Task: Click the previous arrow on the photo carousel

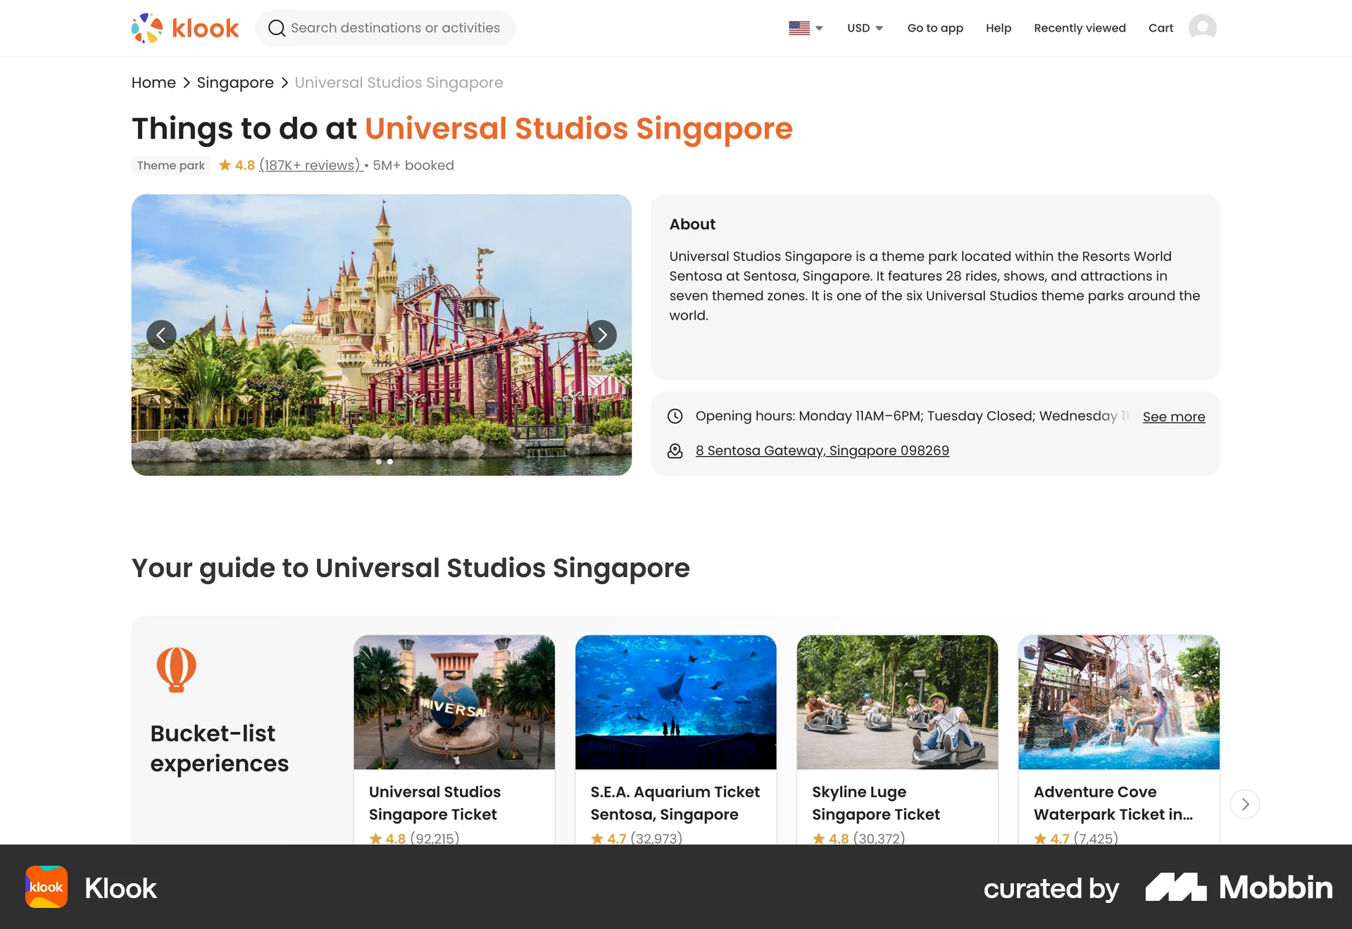Action: coord(161,335)
